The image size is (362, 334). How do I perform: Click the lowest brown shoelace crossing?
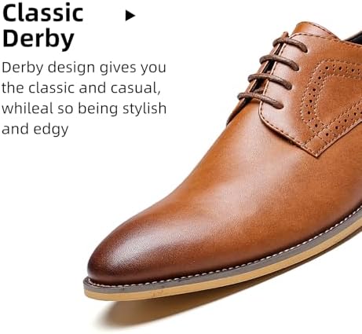[x=261, y=100]
